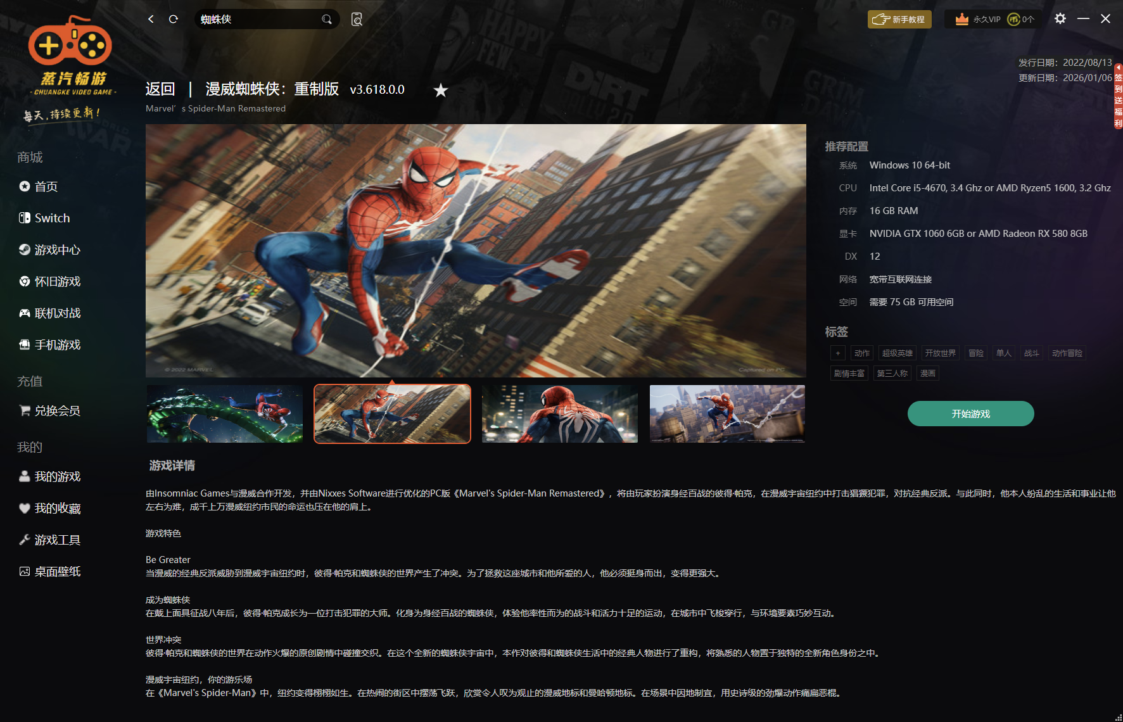Click the refresh page icon
Screen dimensions: 1123x722
173,19
